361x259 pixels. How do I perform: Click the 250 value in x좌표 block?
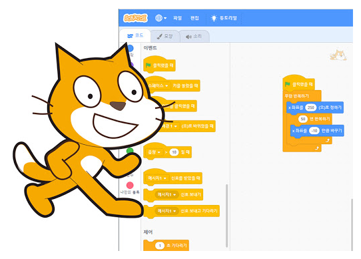(x=311, y=107)
